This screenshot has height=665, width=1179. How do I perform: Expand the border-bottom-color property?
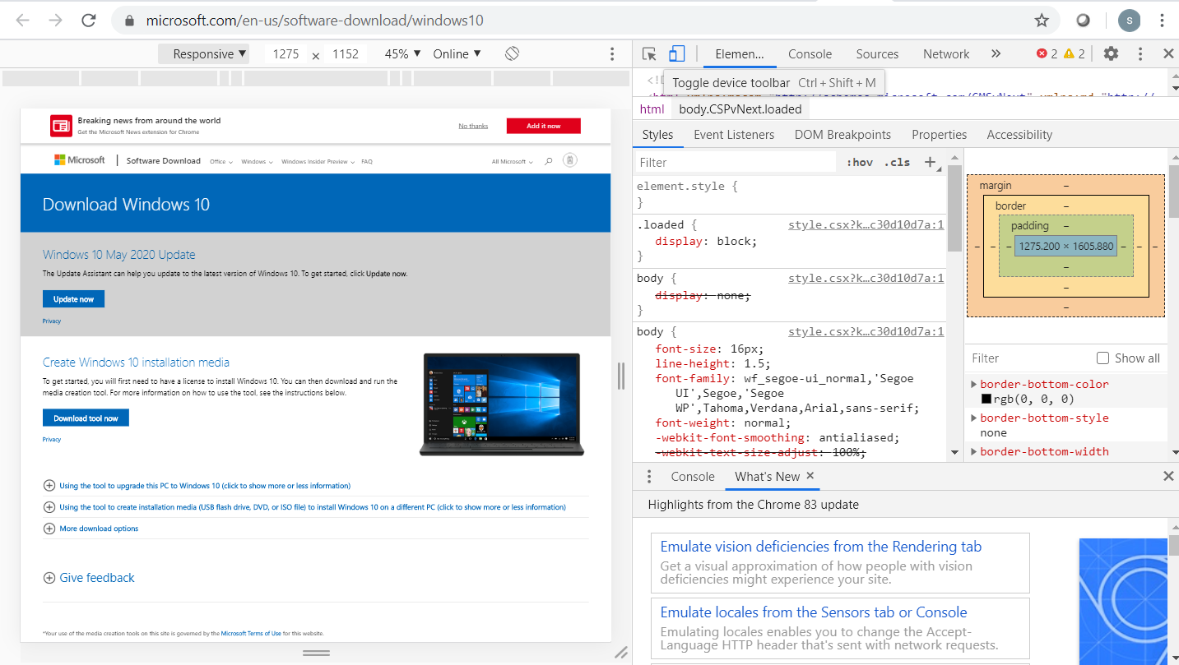974,384
